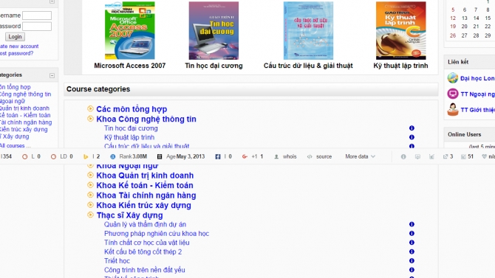
Task: Open the Đại học link text
Action: [x=477, y=78]
